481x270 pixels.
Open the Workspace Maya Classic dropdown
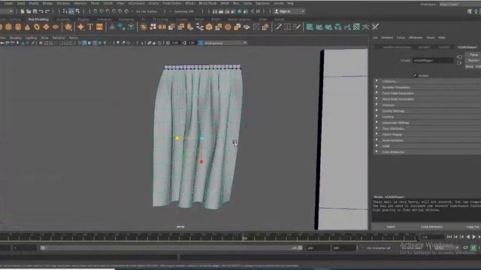click(x=460, y=4)
